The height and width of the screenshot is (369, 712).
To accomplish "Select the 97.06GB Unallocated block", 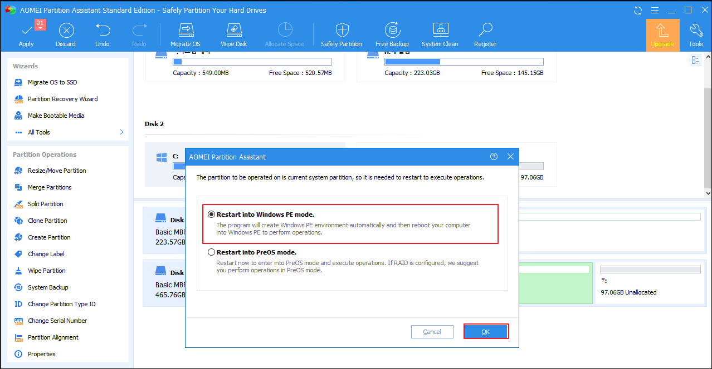I will point(648,283).
